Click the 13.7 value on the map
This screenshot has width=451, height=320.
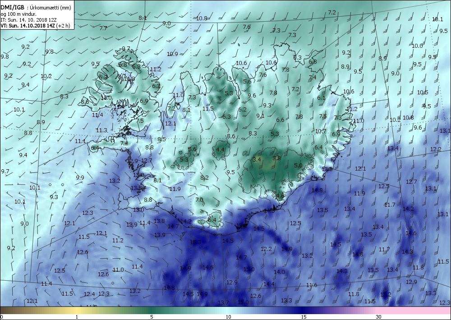pyautogui.click(x=223, y=302)
